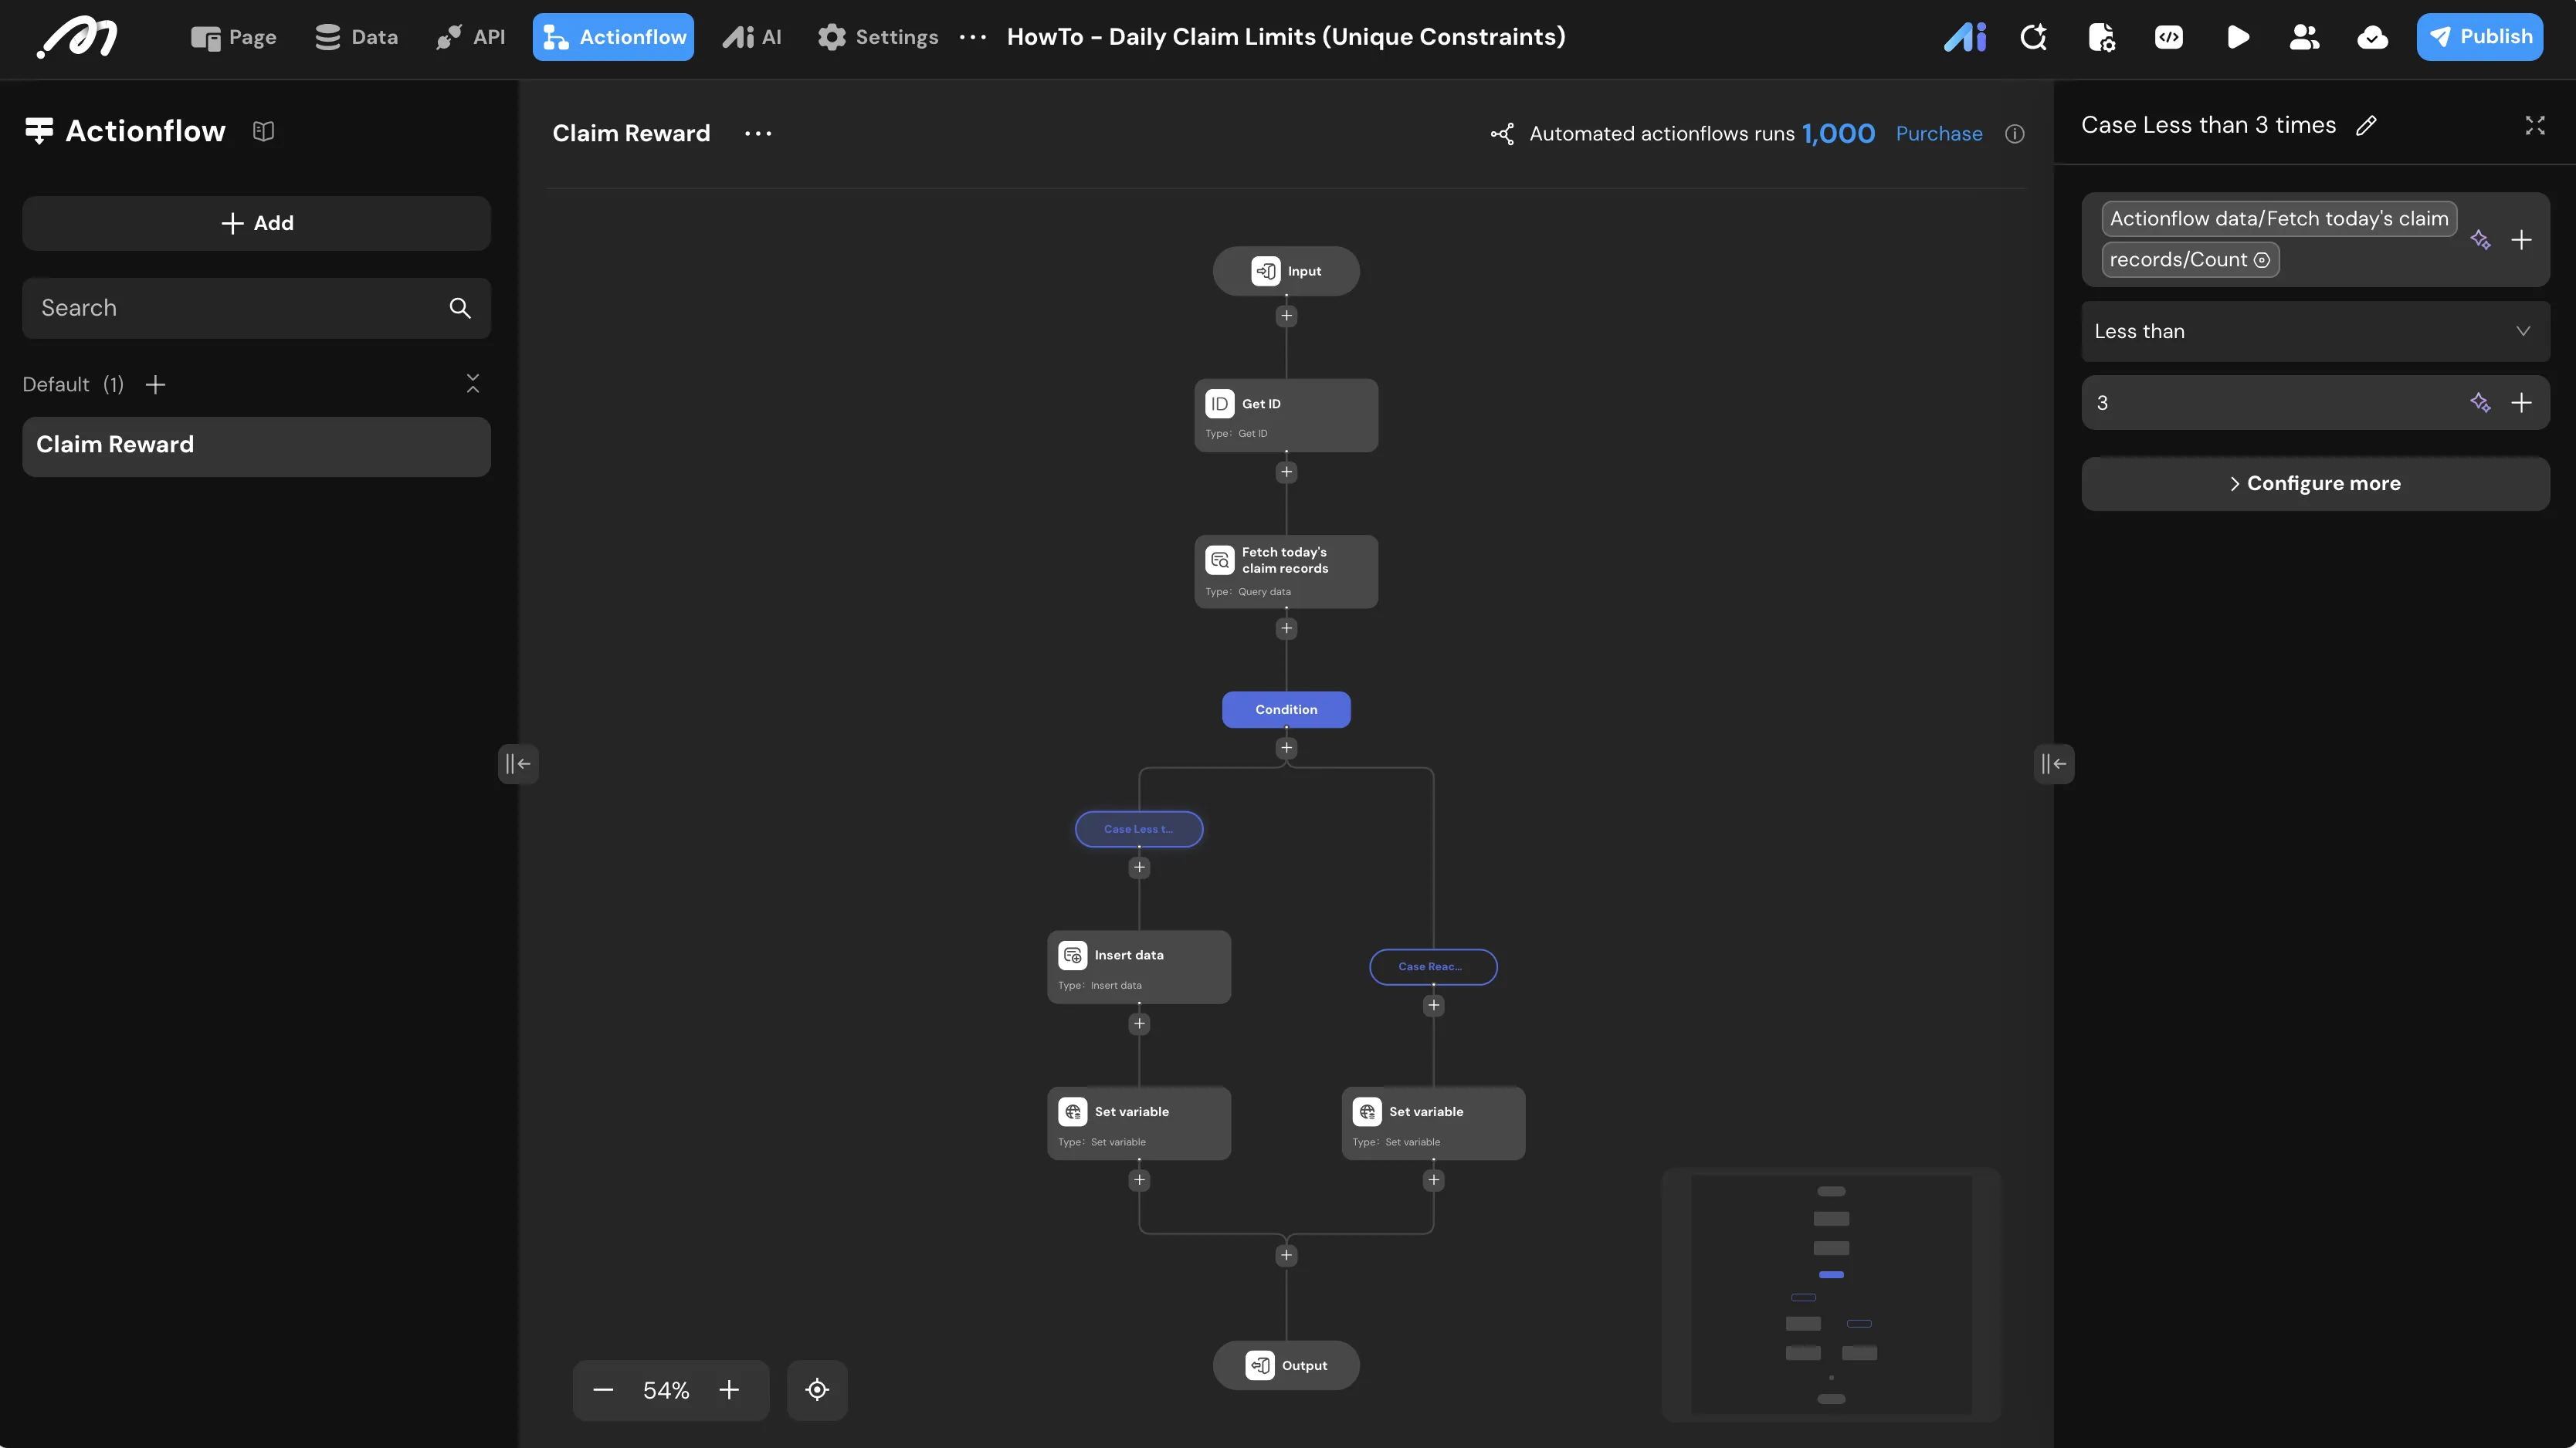Open the Actionflow documentation book icon
2576x1448 pixels.
point(263,131)
